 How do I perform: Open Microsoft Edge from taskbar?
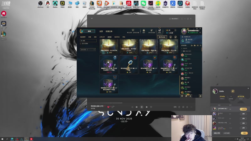click(12, 139)
